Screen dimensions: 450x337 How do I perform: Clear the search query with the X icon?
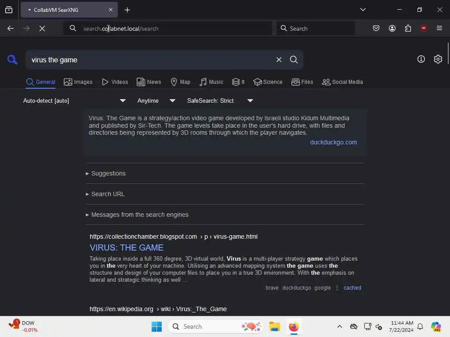(279, 60)
